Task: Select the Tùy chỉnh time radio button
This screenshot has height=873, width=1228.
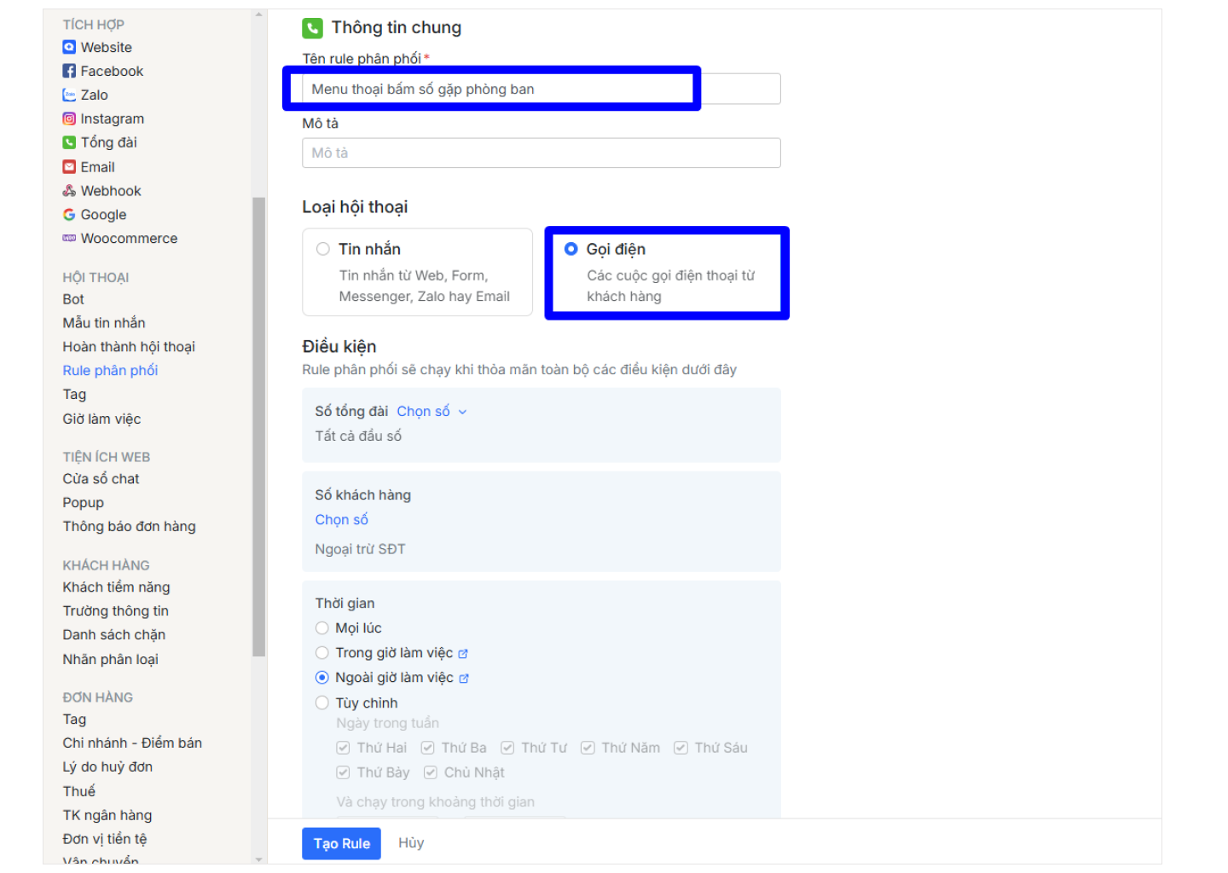Action: point(322,703)
